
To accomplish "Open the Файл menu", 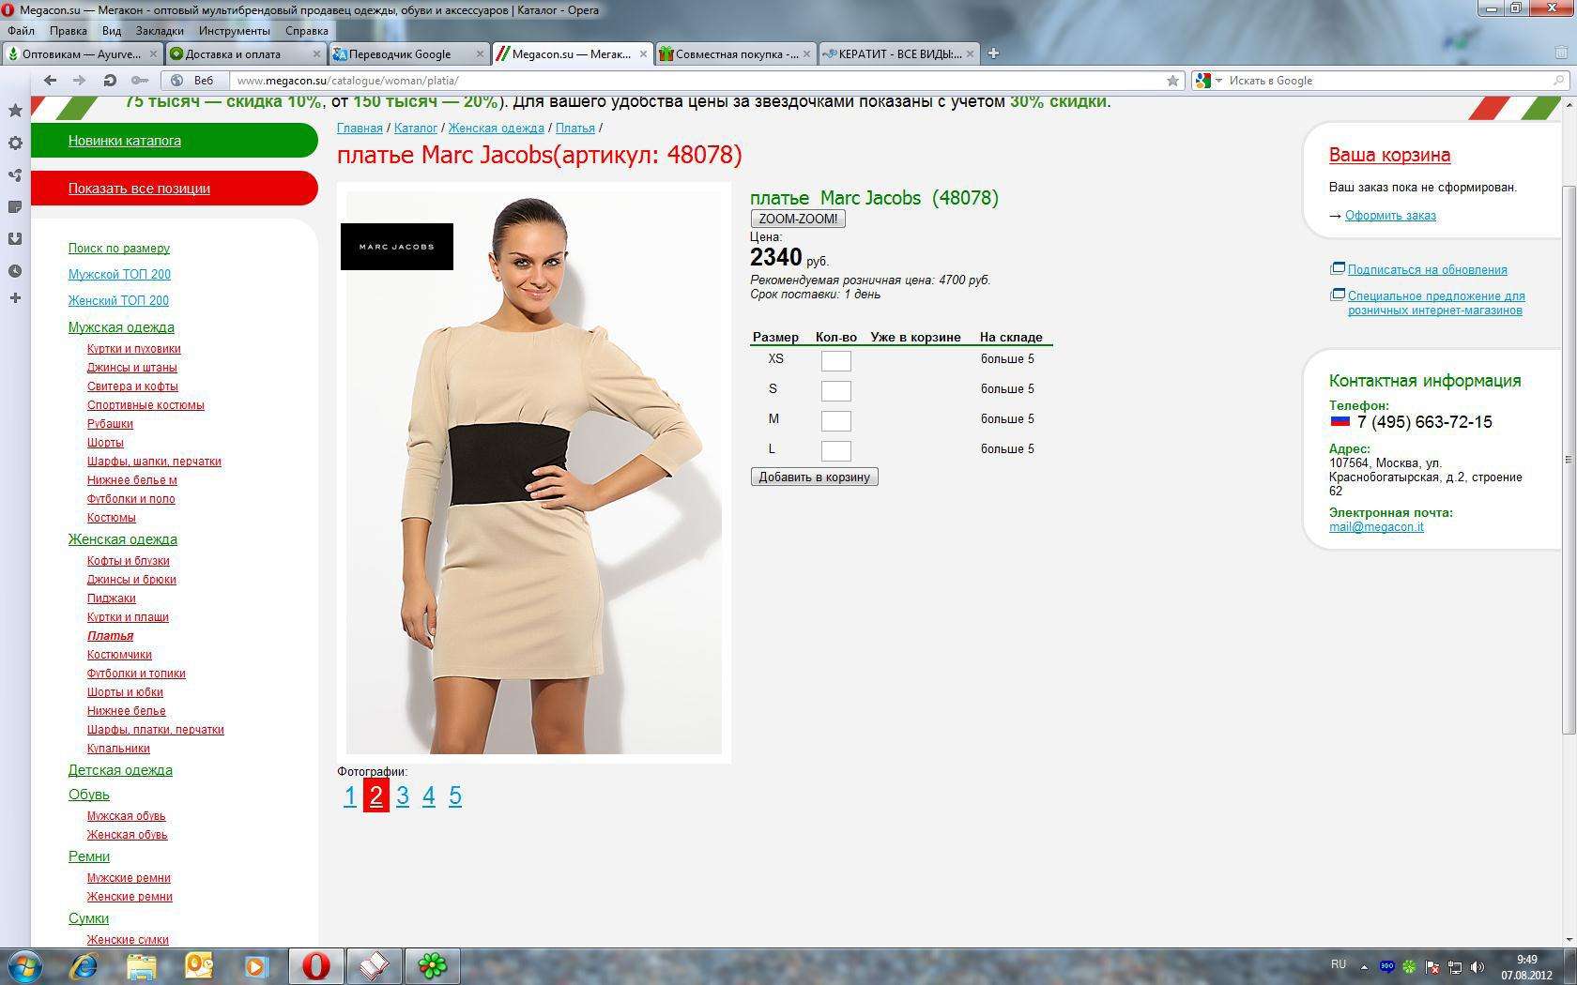I will click(21, 31).
